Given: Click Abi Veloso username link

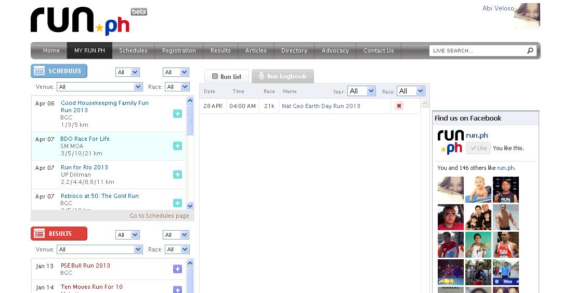Looking at the screenshot, I should coord(498,8).
